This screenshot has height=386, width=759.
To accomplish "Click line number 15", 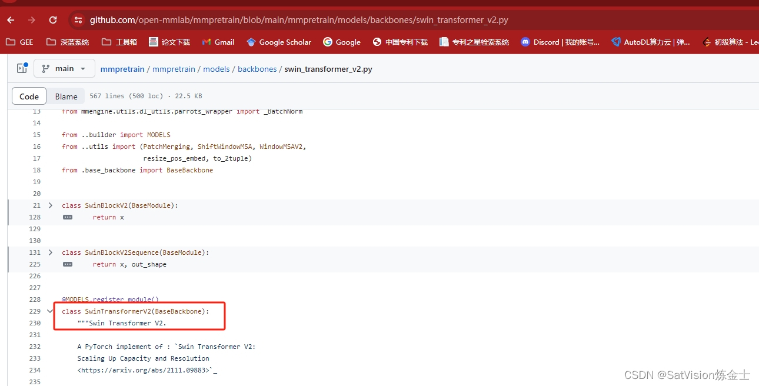I will click(36, 135).
